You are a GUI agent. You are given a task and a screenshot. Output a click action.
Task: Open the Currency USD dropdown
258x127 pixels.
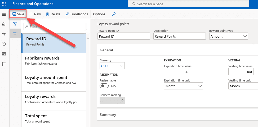pos(112,66)
